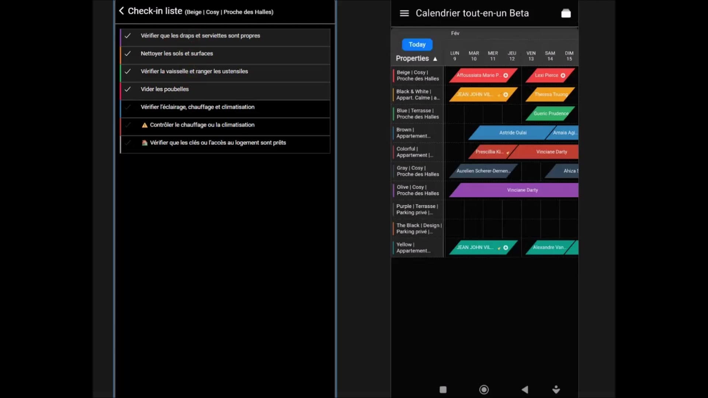Check 'Vérifier l'éclairage, chauffage et climatisation'
Image resolution: width=708 pixels, height=398 pixels.
tap(128, 107)
